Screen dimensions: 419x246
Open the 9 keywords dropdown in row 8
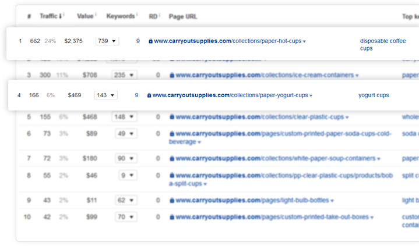click(128, 176)
